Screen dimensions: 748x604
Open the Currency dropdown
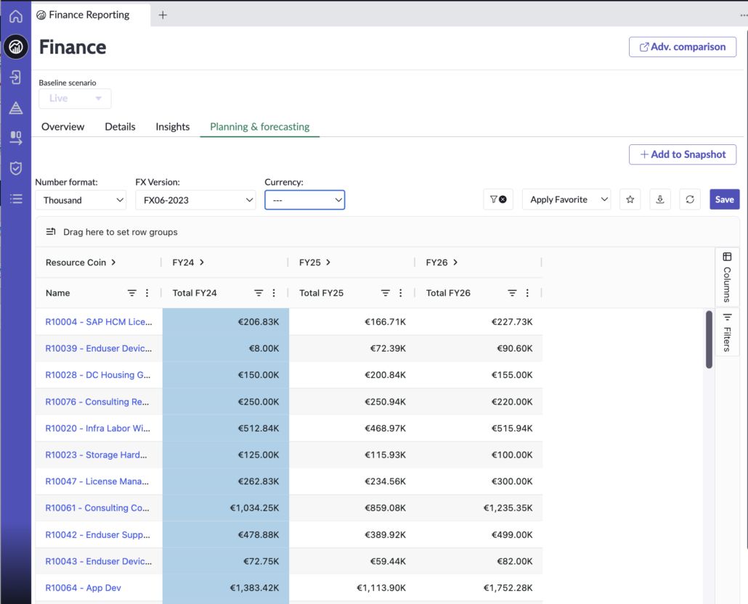[304, 200]
